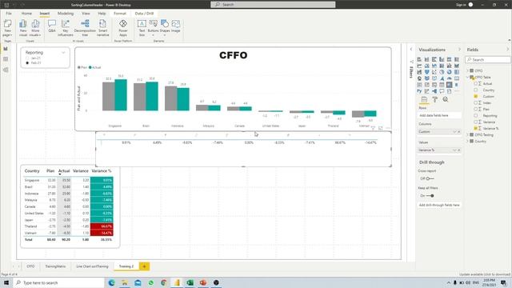
Task: Click the New page ribbon button
Action: pyautogui.click(x=7, y=28)
